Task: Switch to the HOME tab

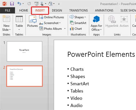Action: 24,10
